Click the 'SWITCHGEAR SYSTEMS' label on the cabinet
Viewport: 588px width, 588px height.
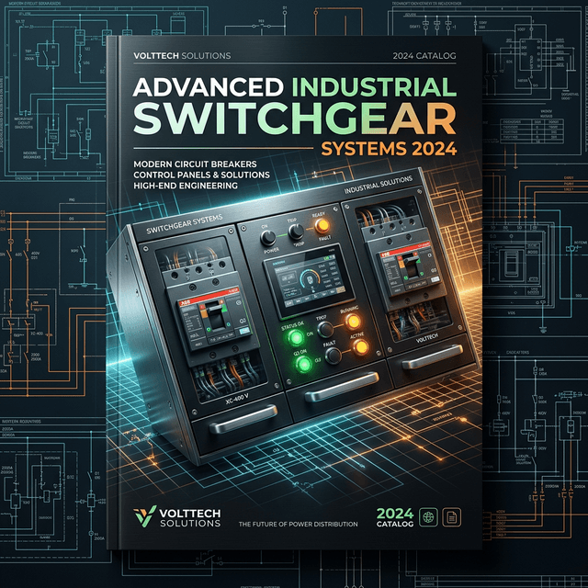coord(185,224)
